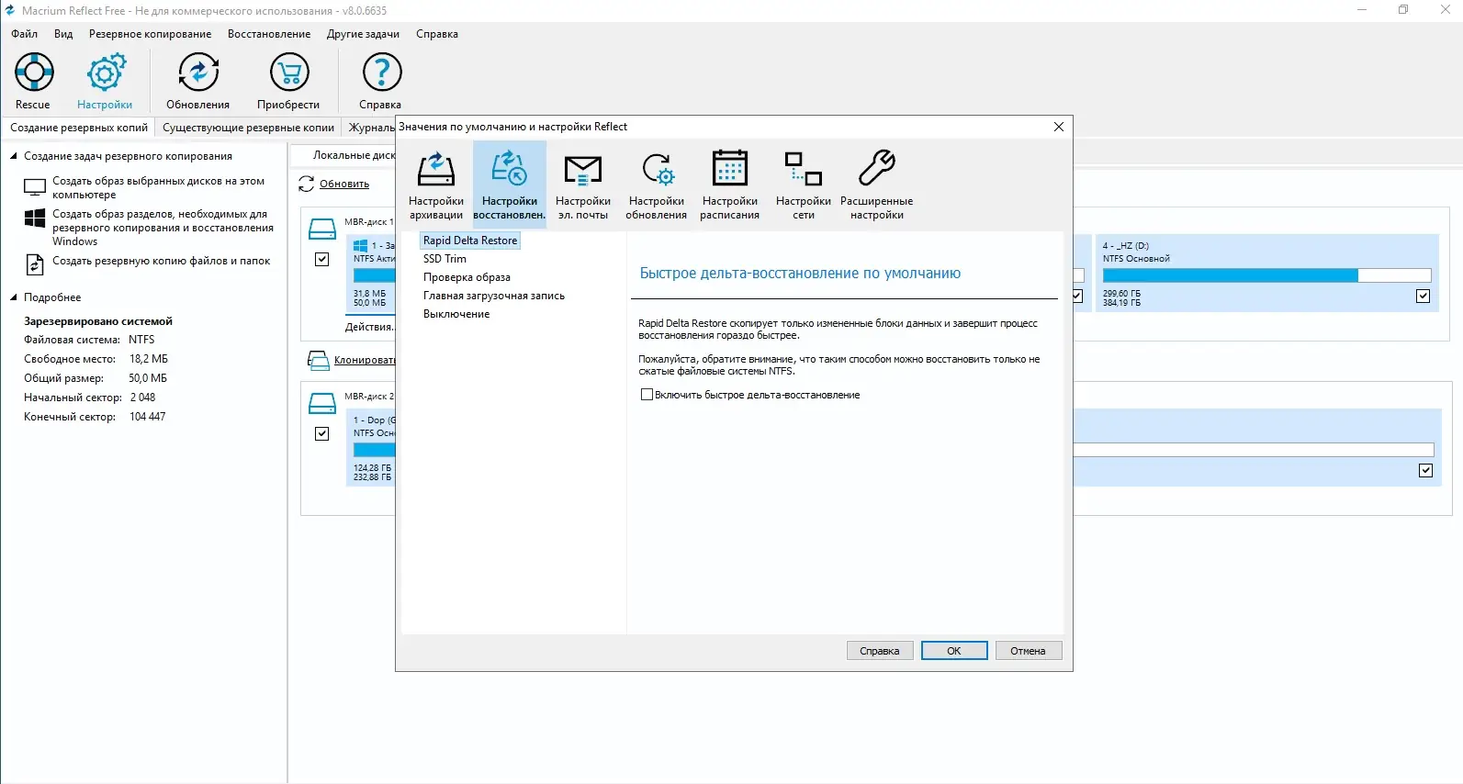Open the Вид menu
Image resolution: width=1463 pixels, height=784 pixels.
[63, 34]
